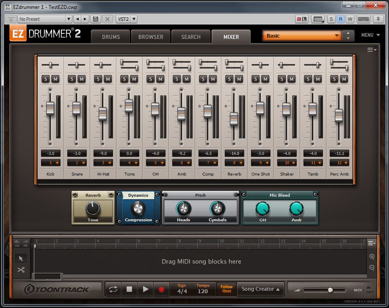Solo the Kick channel
This screenshot has width=389, height=308.
coord(46,79)
